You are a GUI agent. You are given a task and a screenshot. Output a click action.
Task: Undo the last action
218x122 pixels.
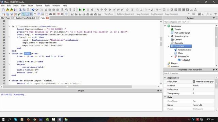point(33,10)
